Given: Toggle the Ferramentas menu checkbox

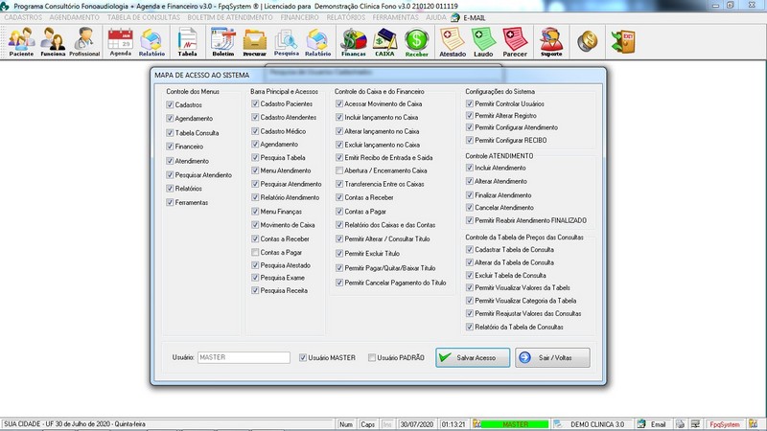Looking at the screenshot, I should (x=170, y=202).
